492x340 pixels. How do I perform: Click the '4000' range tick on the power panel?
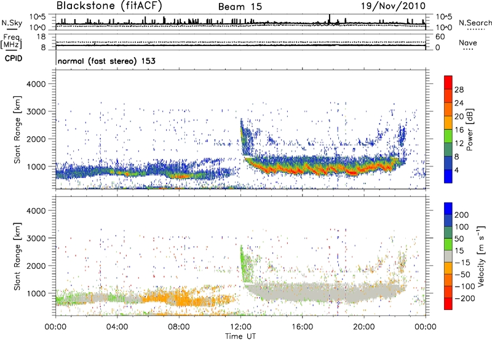click(36, 84)
